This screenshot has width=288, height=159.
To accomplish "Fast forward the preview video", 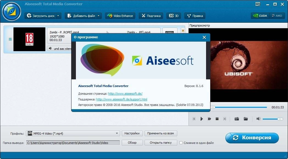I will tap(209, 119).
